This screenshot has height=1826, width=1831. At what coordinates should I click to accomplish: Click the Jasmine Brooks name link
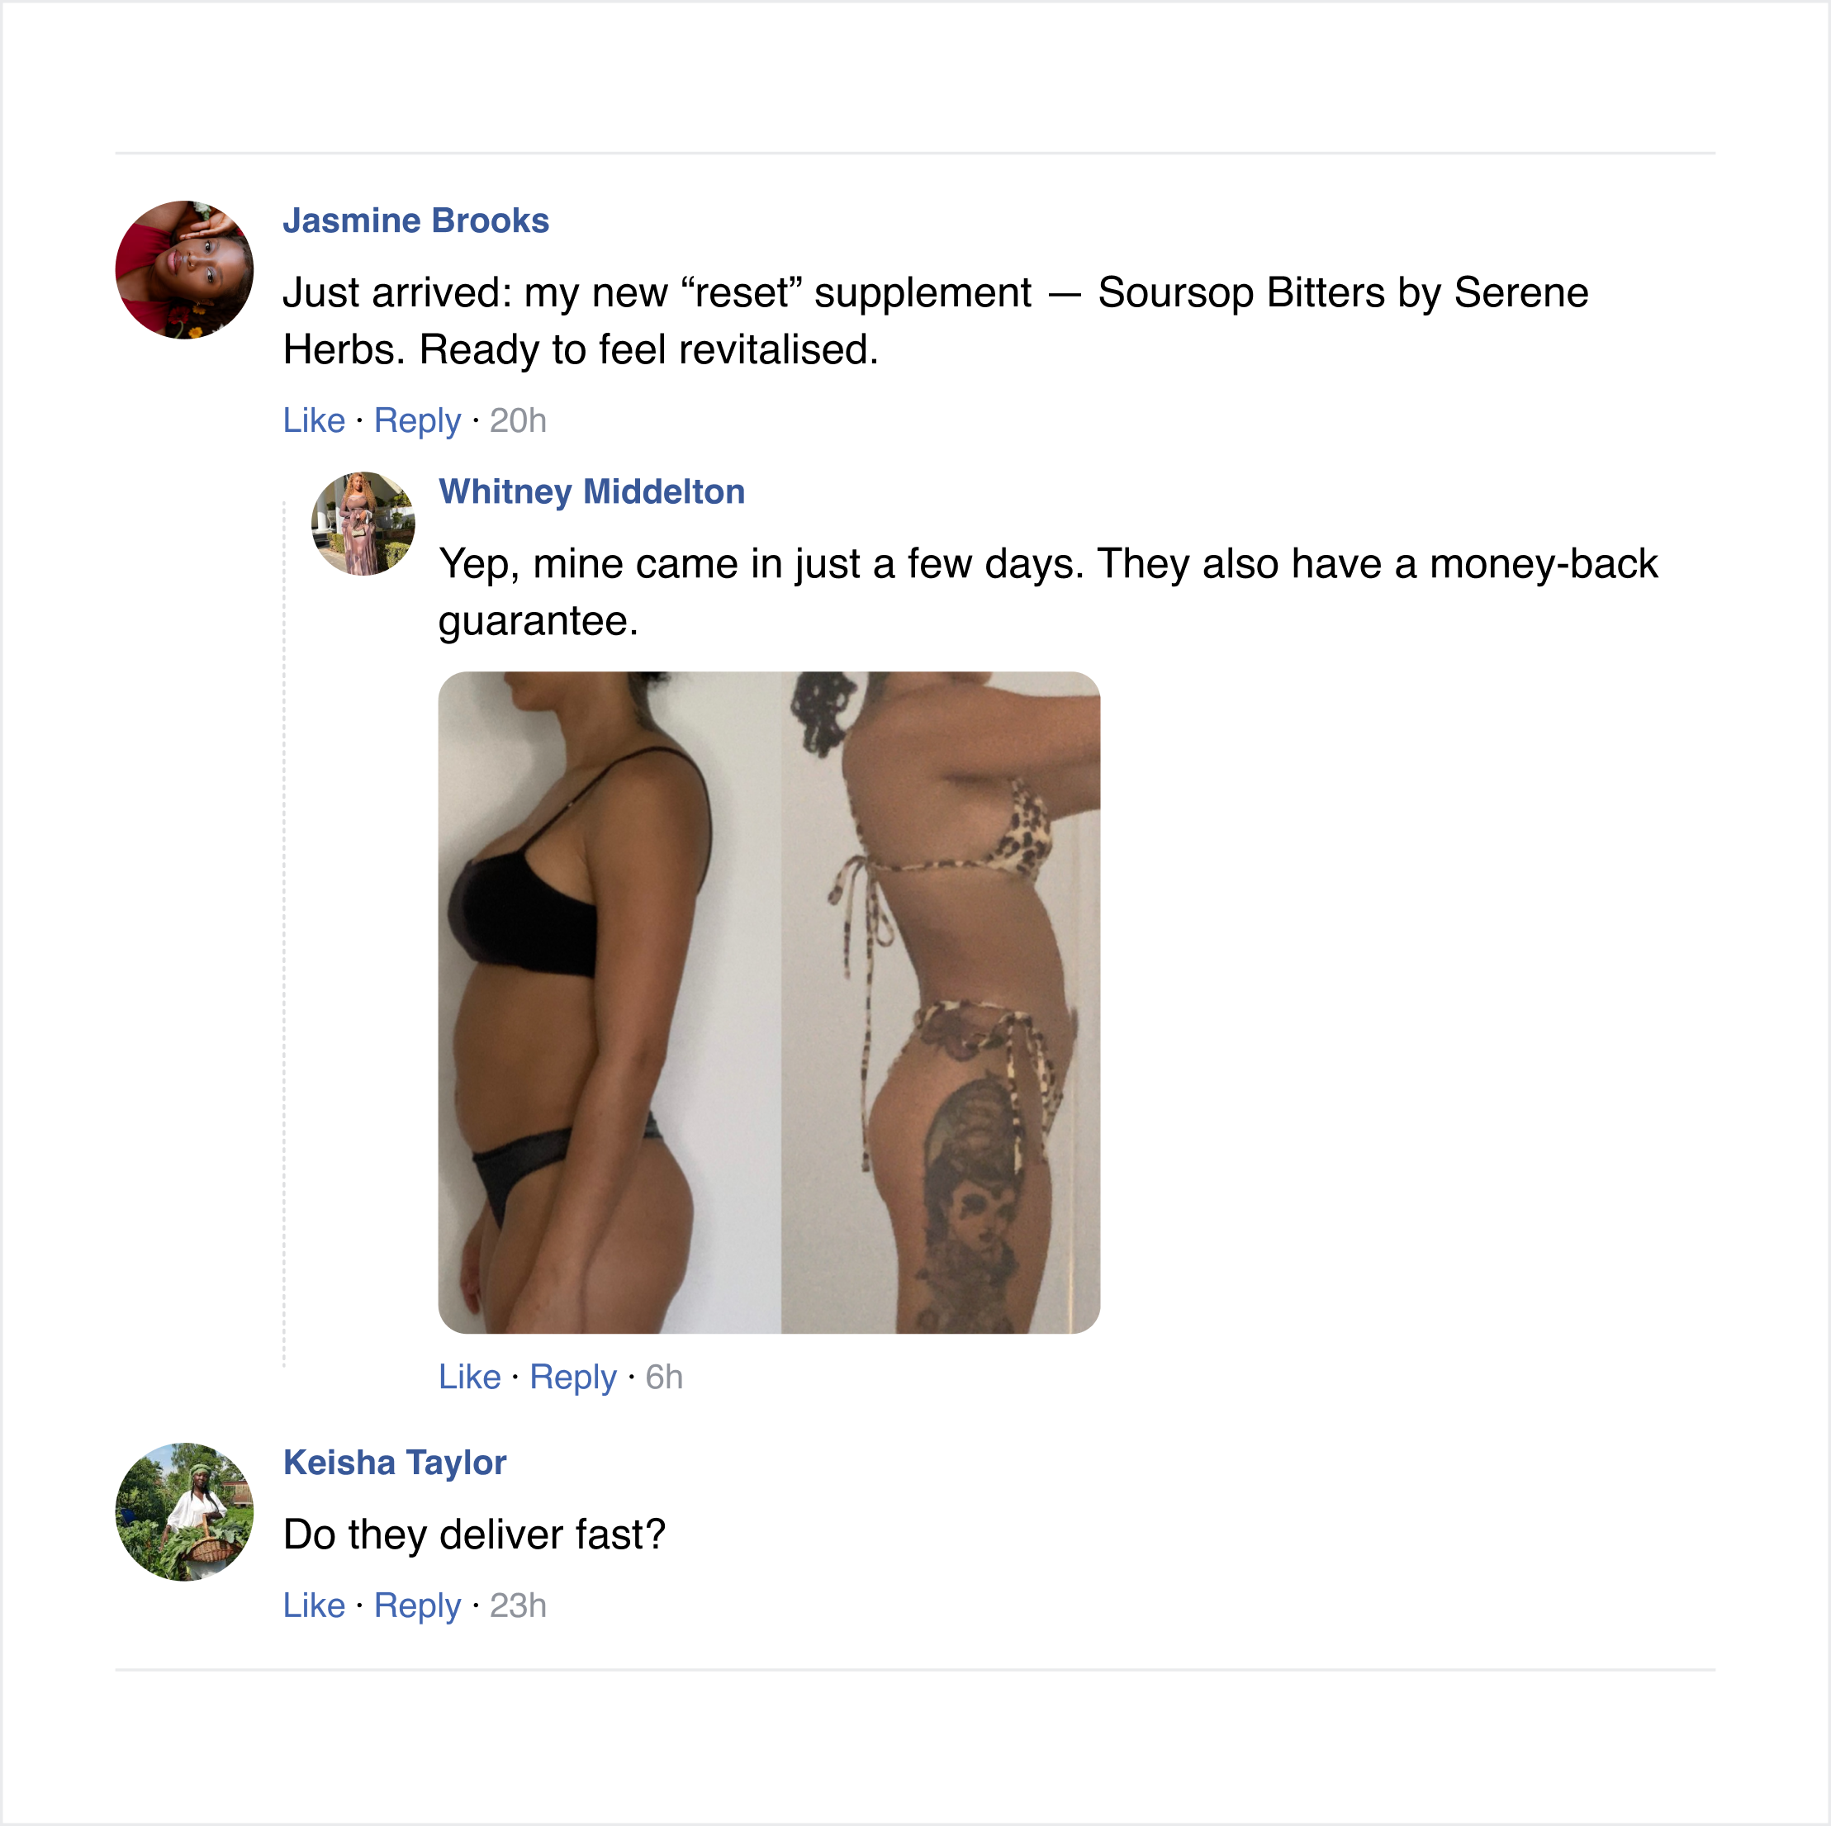[x=416, y=221]
